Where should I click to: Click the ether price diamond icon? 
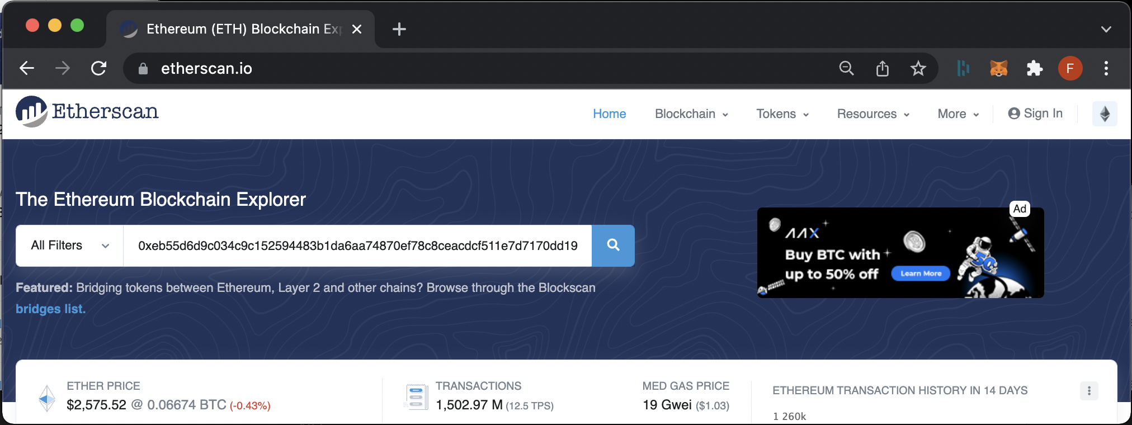coord(47,398)
